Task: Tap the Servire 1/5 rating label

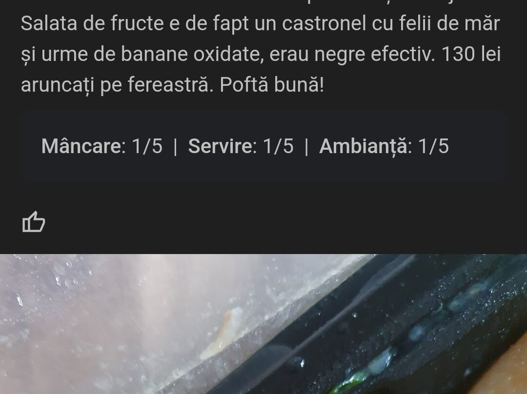Action: [241, 146]
